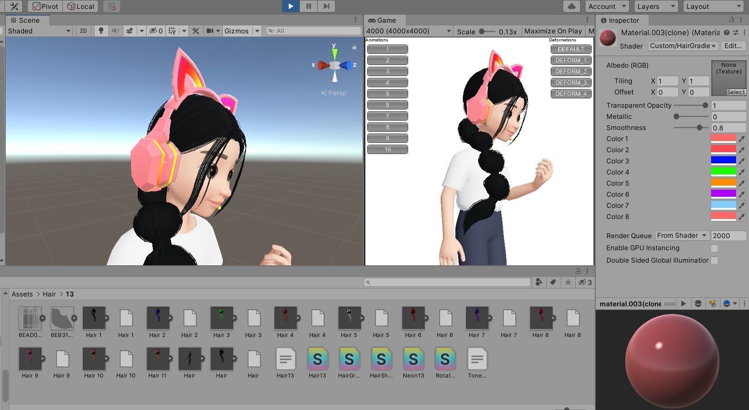Open material preset sliders icon

tap(735, 32)
